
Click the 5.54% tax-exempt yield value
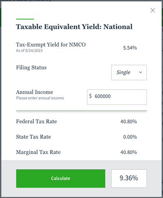(x=130, y=48)
